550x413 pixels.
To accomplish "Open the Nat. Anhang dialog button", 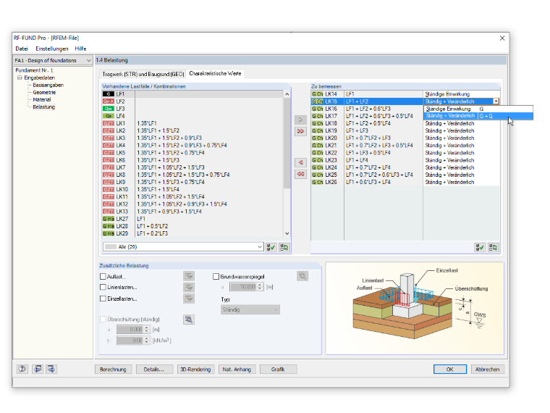I will click(x=237, y=370).
